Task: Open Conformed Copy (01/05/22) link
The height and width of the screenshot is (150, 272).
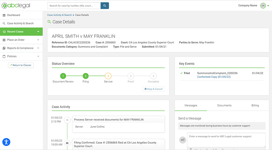Action: click(x=214, y=77)
